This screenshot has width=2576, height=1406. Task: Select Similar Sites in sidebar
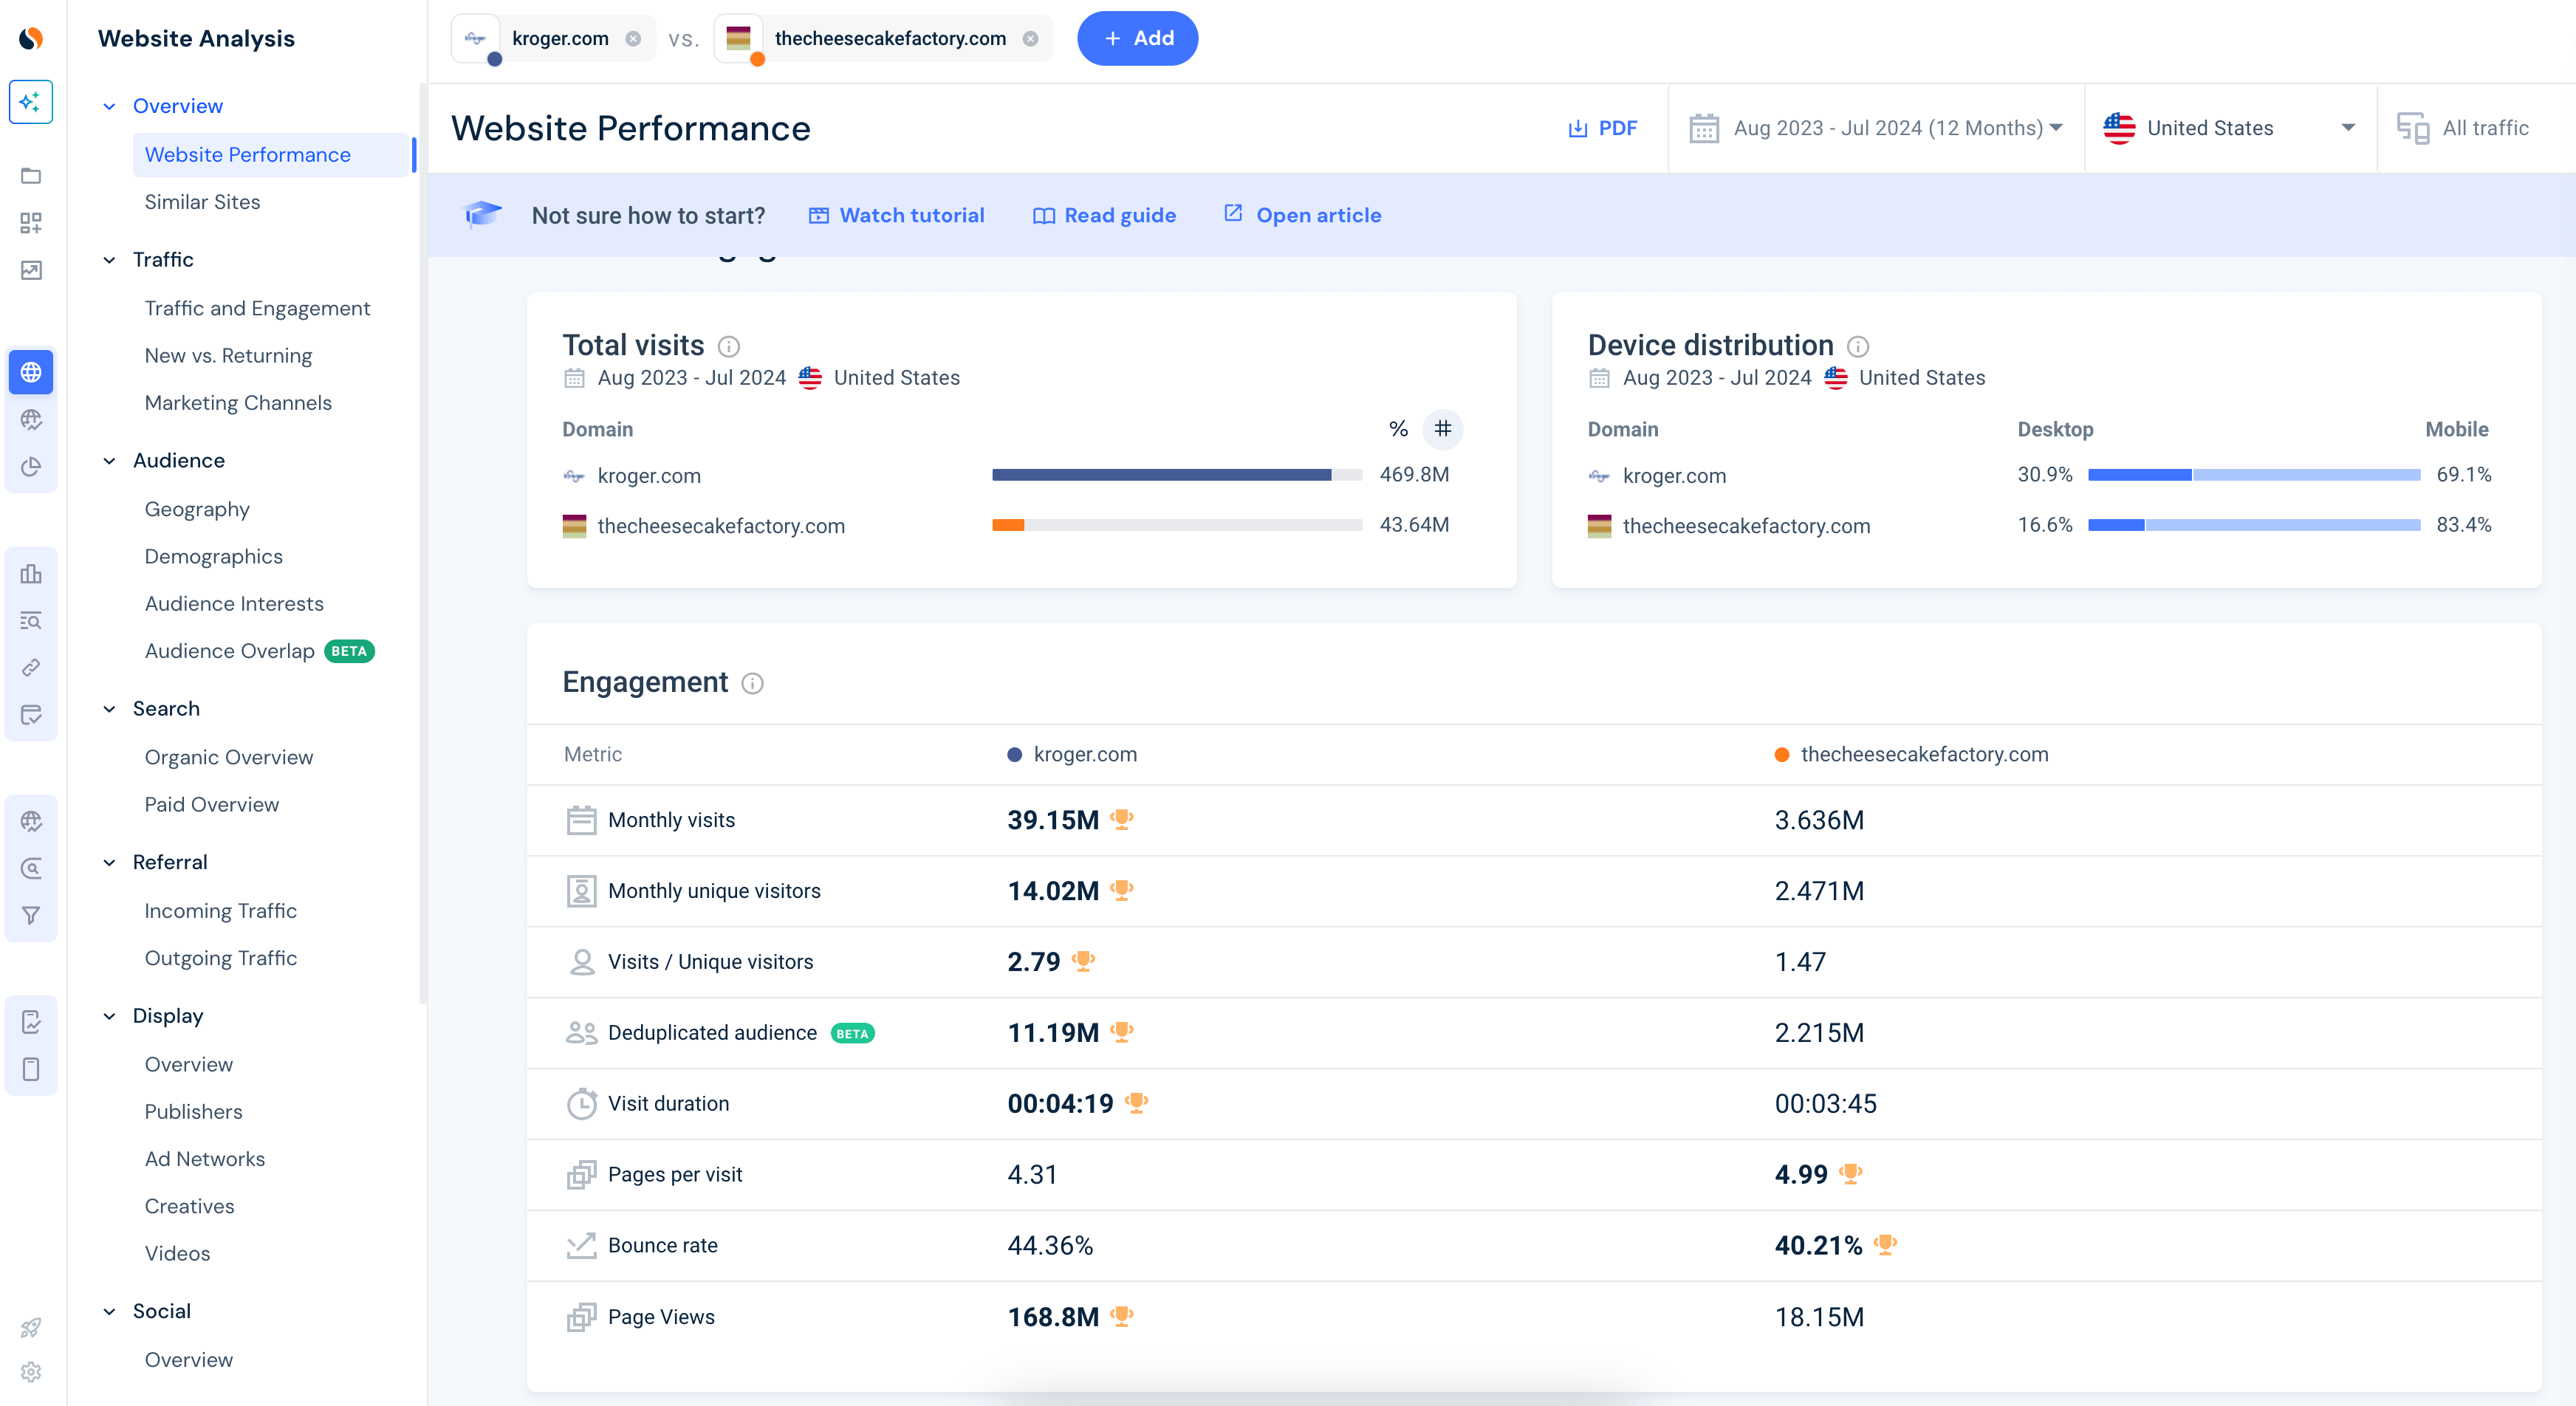tap(202, 202)
